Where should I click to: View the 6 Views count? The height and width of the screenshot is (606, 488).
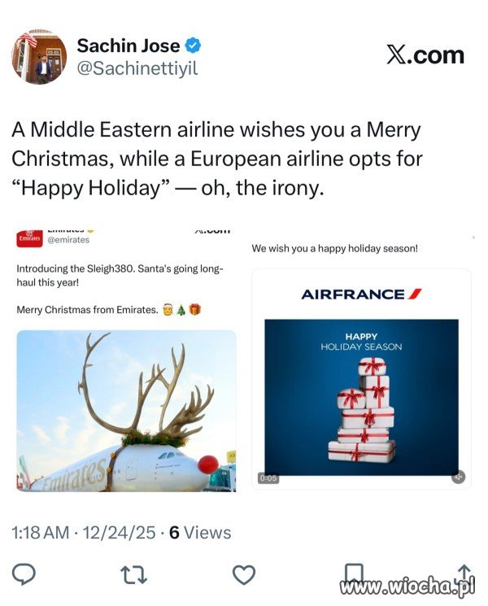pyautogui.click(x=200, y=533)
